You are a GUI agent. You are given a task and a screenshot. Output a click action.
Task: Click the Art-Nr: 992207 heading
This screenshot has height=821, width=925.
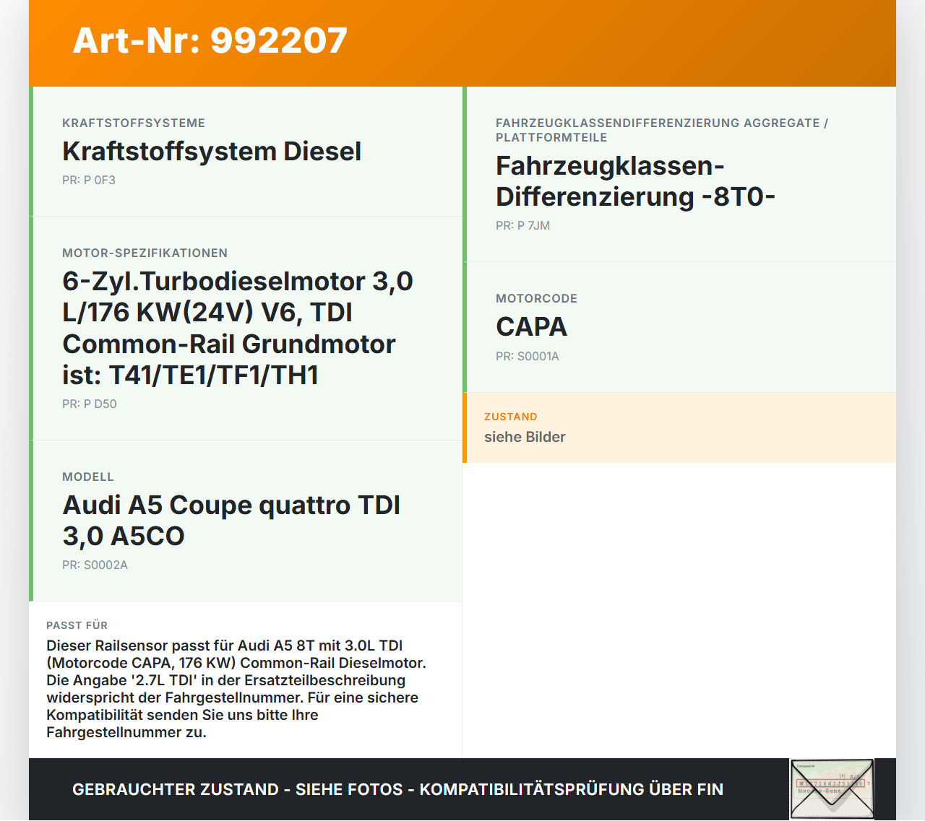tap(210, 41)
